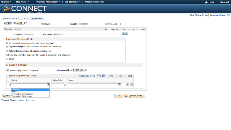Delete the Telework Agreement Status row
The height and width of the screenshot is (130, 231).
(131, 85)
